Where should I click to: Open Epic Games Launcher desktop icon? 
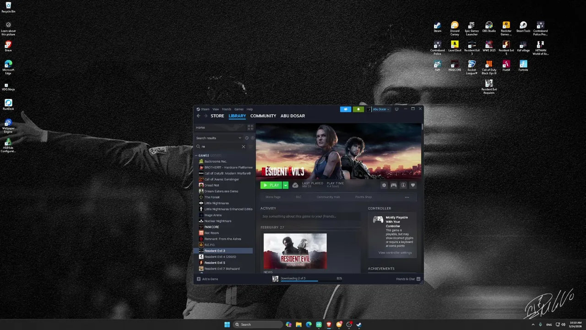point(472,28)
